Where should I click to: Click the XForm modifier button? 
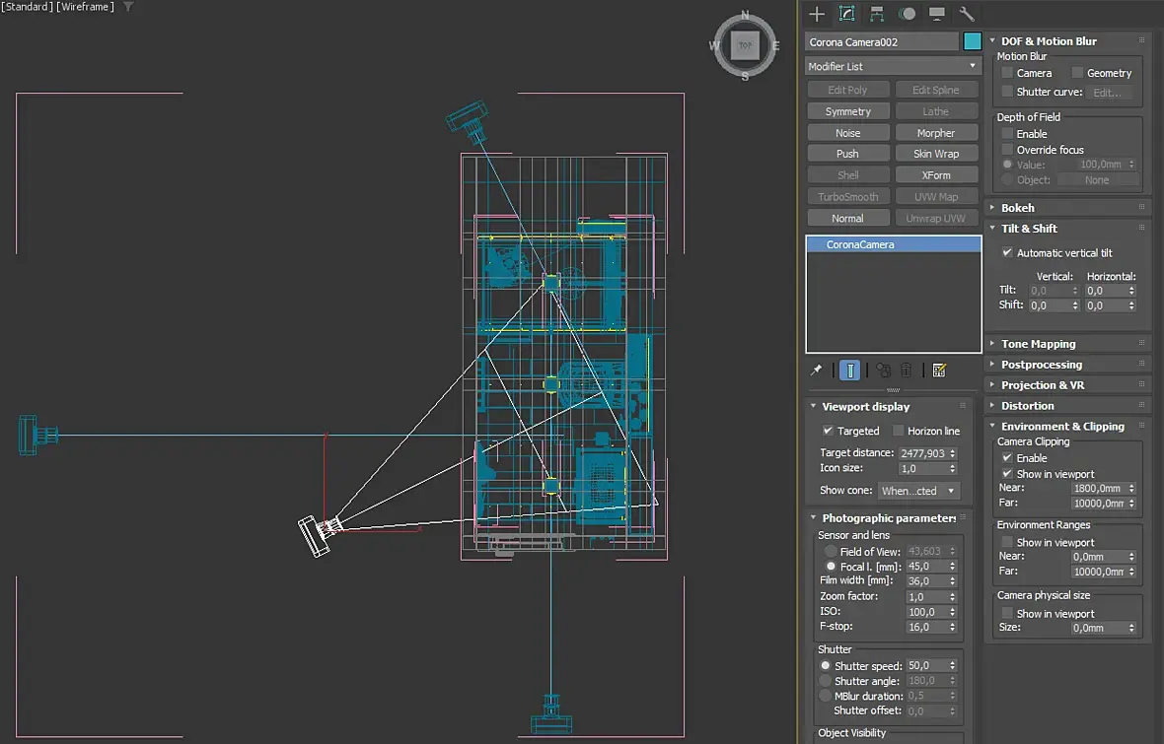(x=935, y=175)
